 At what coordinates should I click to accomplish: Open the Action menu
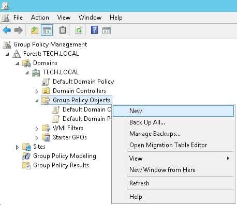tap(40, 18)
